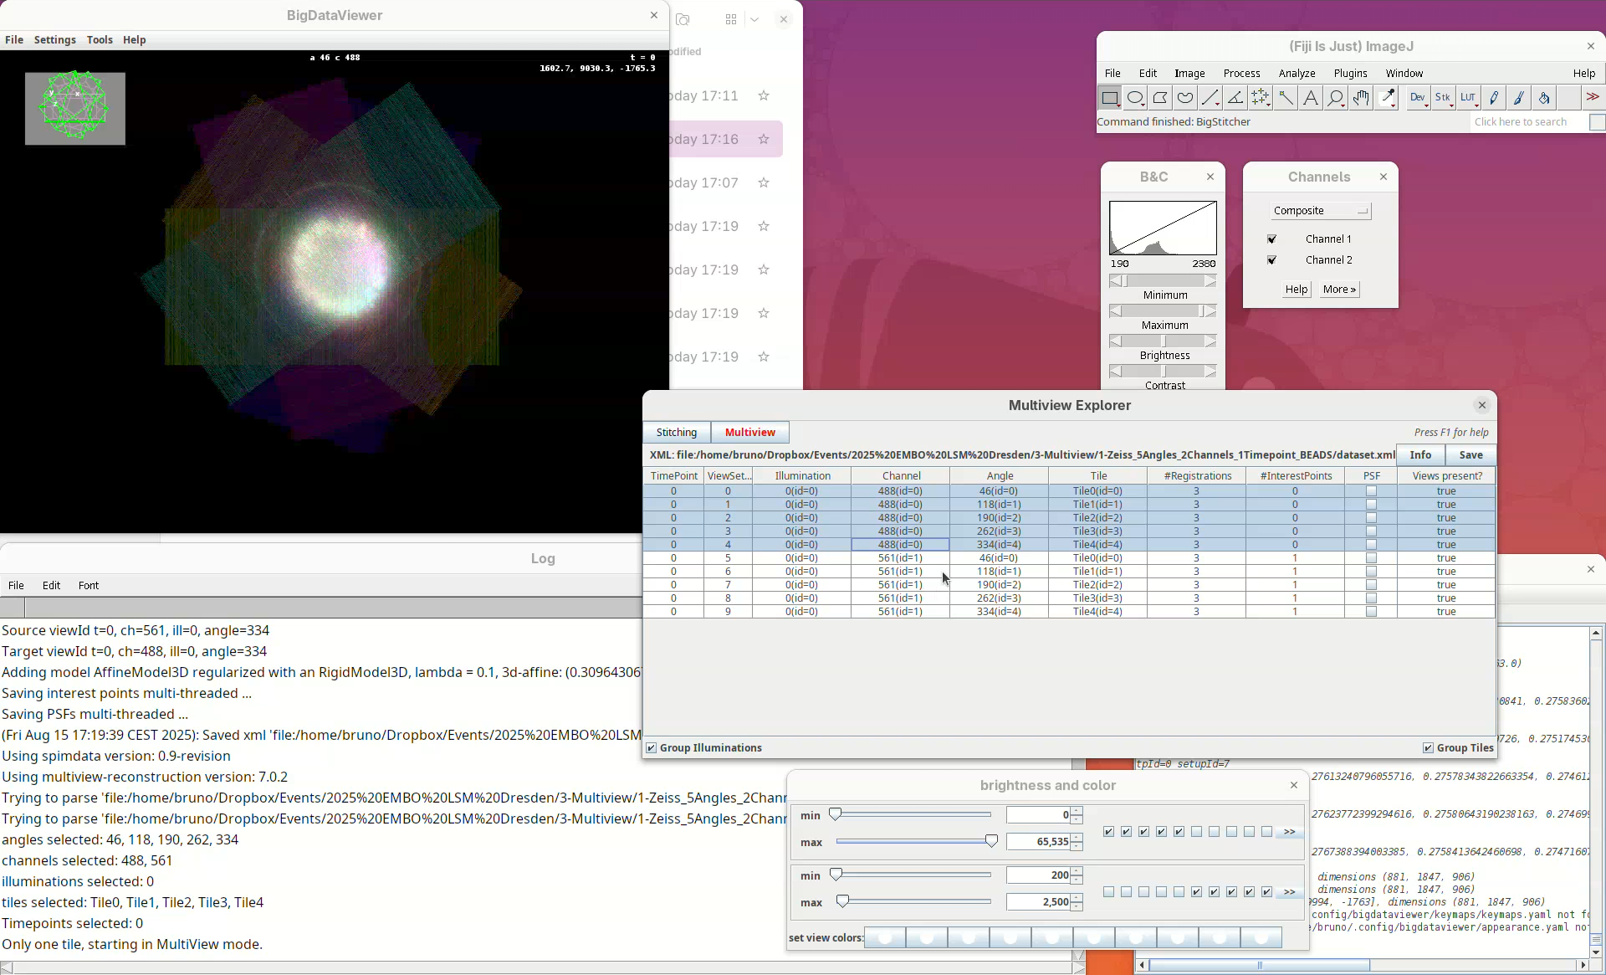Click the Info button in Multiview Explorer

pos(1420,455)
